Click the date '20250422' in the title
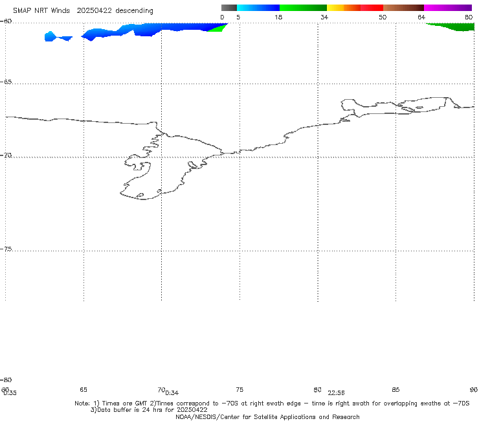479x421 pixels. coord(94,10)
